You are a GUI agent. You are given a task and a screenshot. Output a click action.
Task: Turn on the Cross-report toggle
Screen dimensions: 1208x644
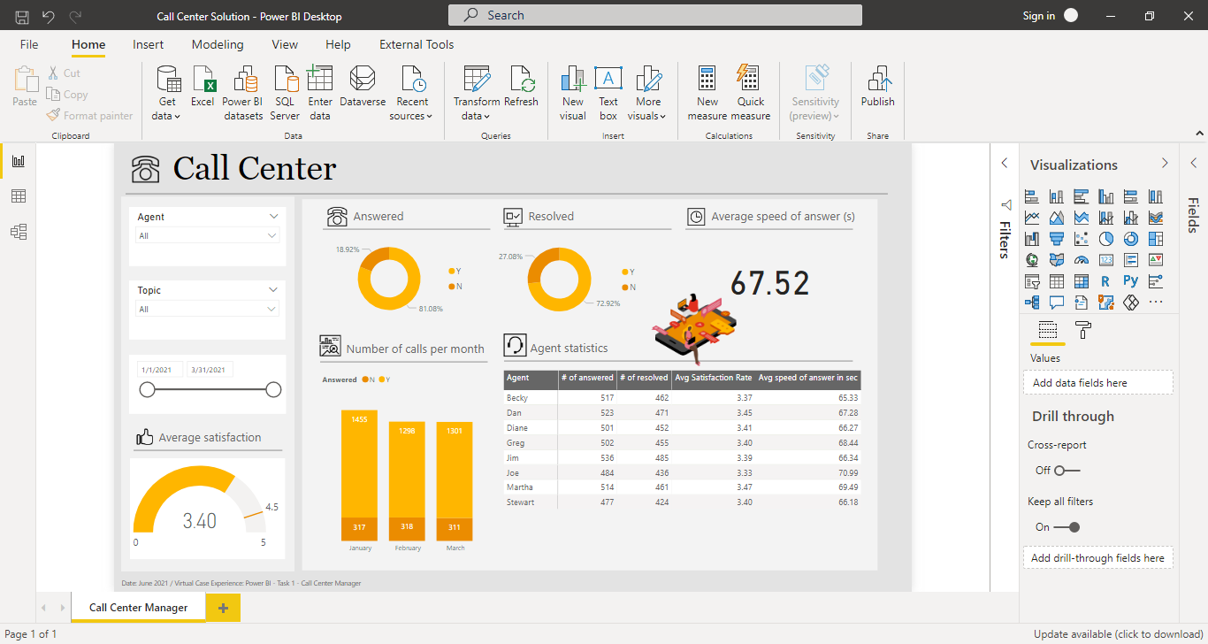pyautogui.click(x=1067, y=470)
